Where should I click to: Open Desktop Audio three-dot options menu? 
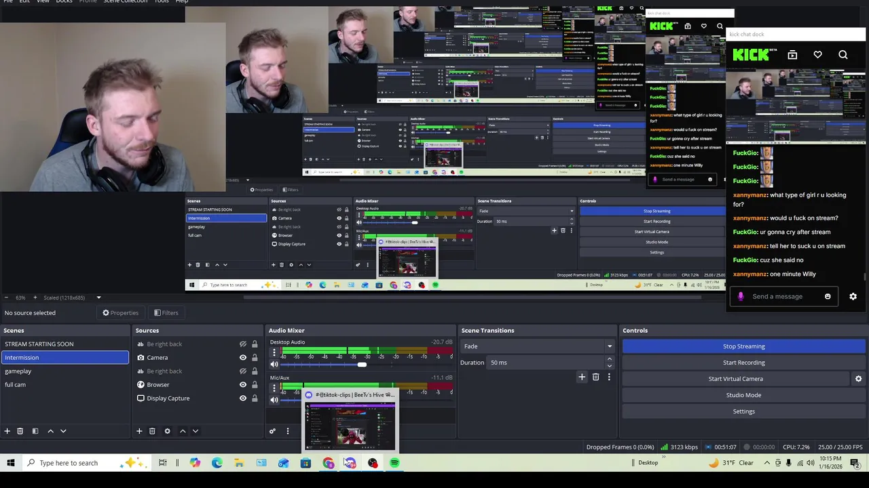[274, 353]
